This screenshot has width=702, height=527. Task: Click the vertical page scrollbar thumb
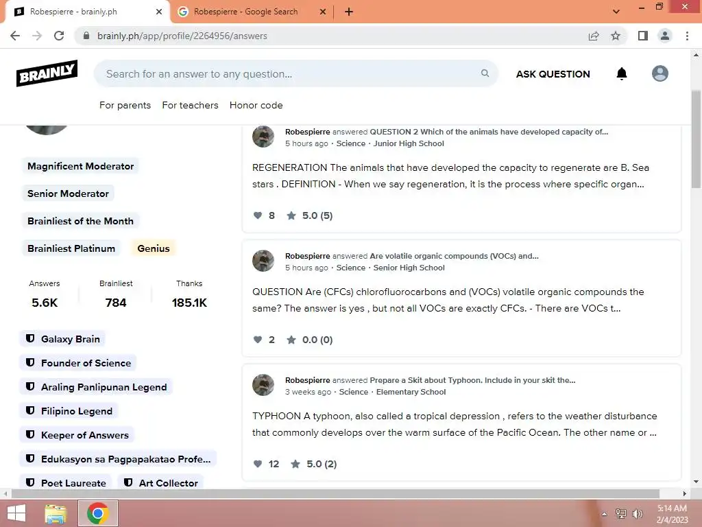[x=696, y=139]
